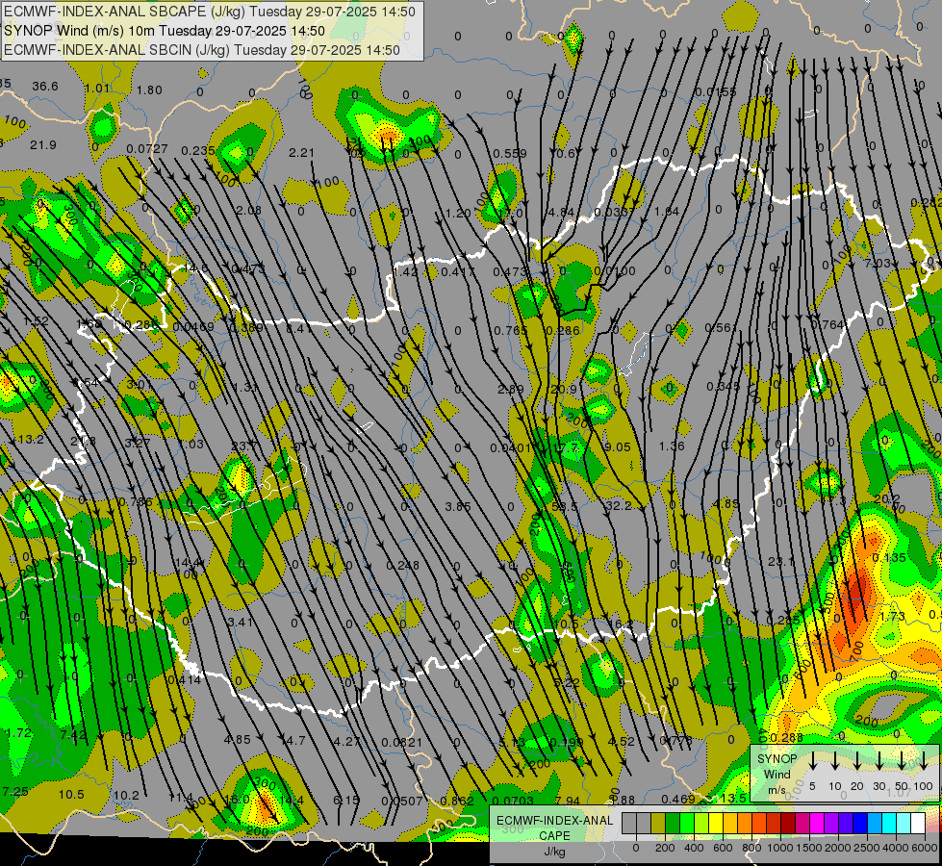The image size is (942, 866).
Task: Click the 800 tick on CAPE scale
Action: pos(751,848)
